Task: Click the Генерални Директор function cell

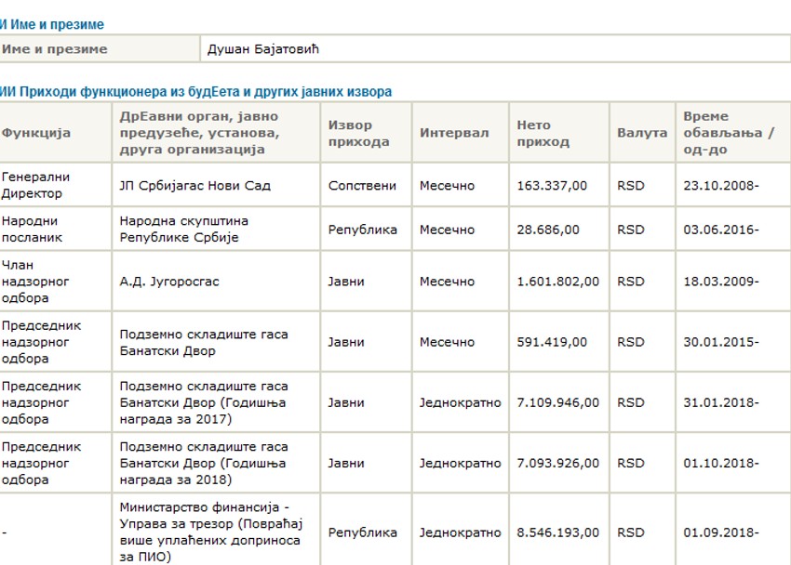Action: coord(36,185)
